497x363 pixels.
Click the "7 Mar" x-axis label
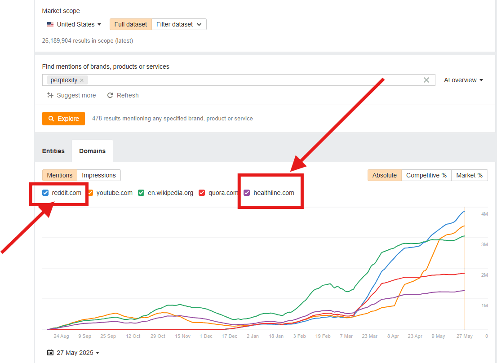(346, 336)
